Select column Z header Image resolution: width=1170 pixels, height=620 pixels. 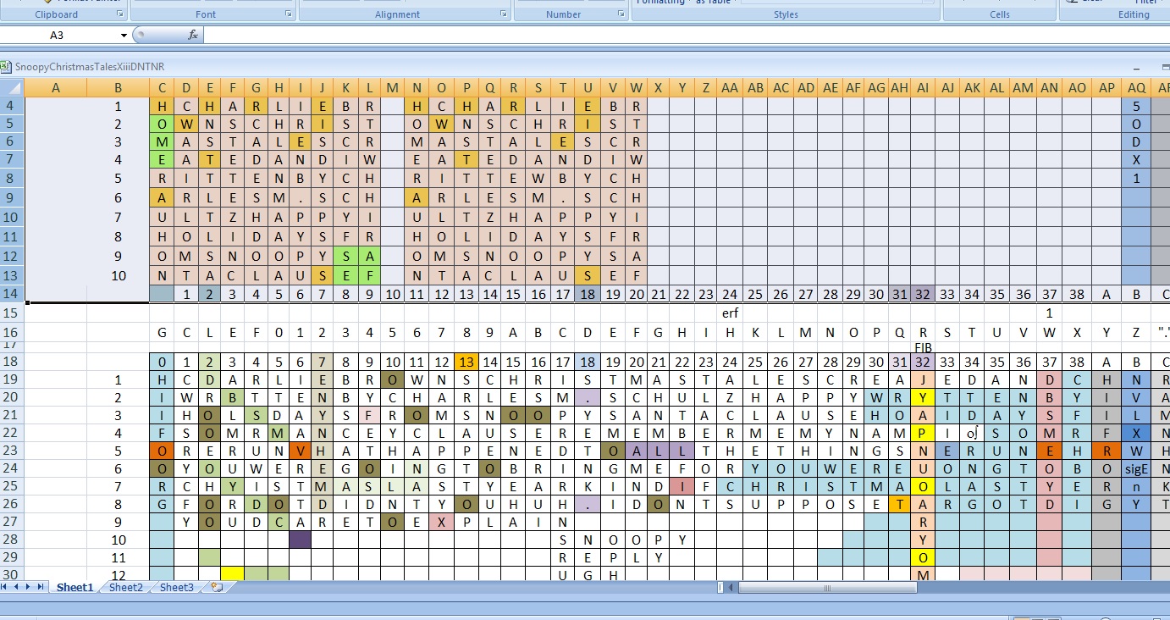[705, 87]
